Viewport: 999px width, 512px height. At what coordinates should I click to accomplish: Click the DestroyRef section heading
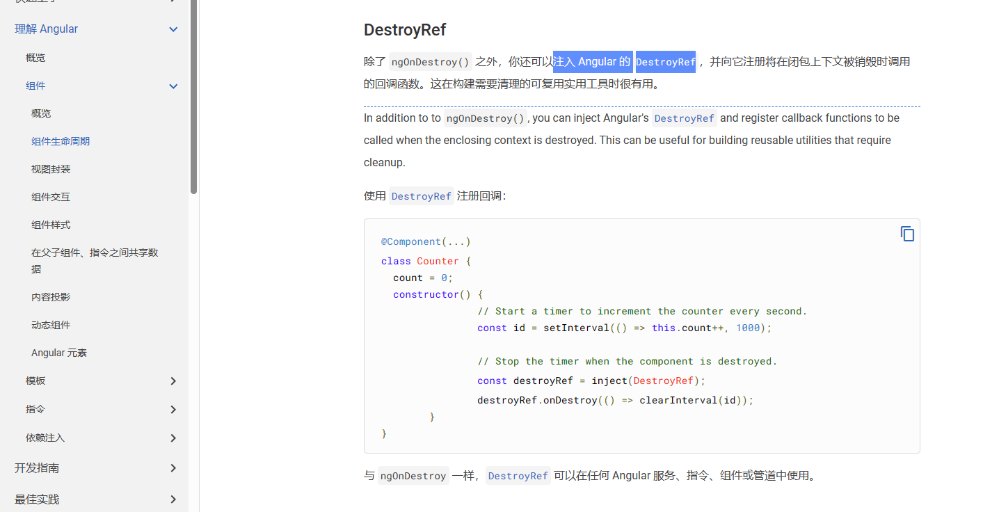[x=405, y=30]
